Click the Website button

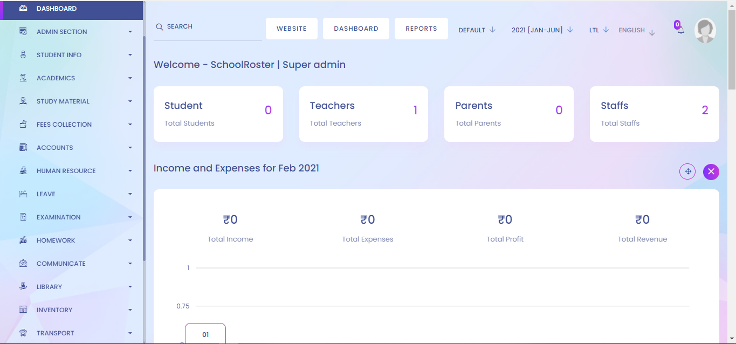tap(292, 29)
